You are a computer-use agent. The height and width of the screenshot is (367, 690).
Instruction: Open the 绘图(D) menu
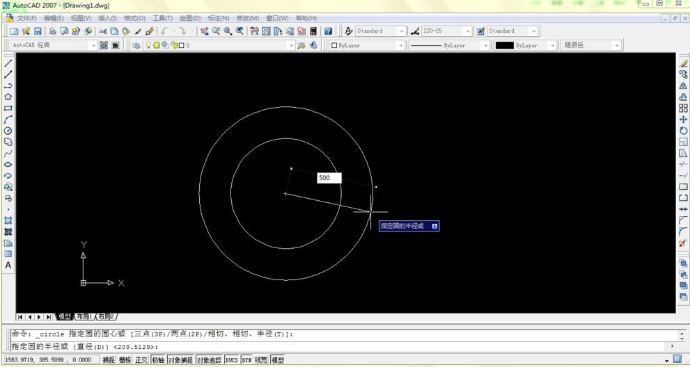[x=191, y=18]
